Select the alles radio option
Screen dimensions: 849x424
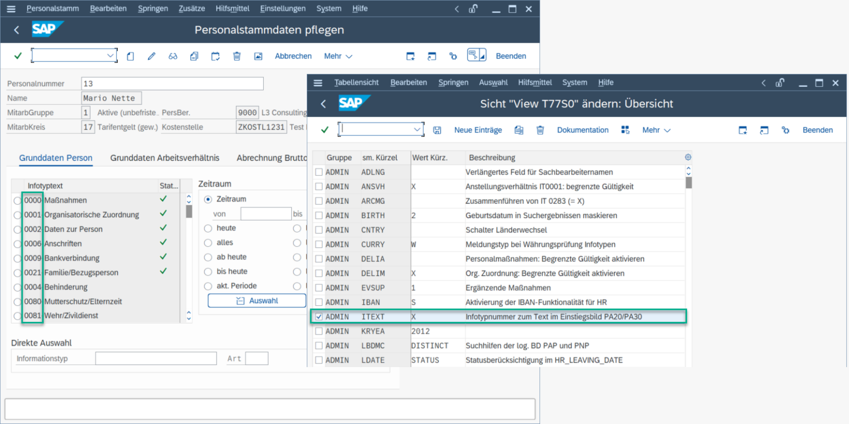[x=208, y=242]
